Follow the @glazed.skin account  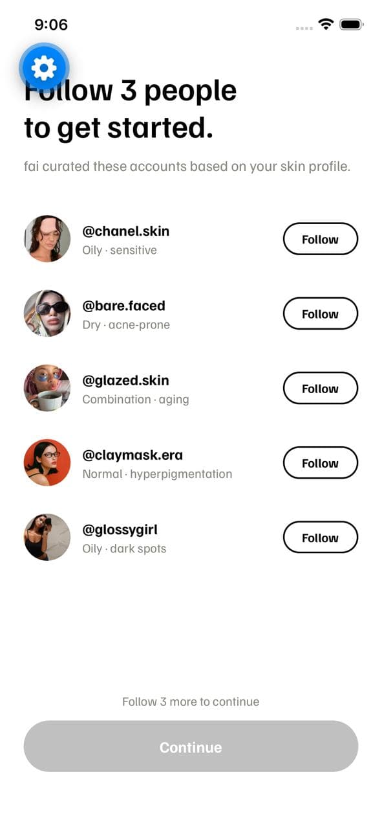pos(320,388)
